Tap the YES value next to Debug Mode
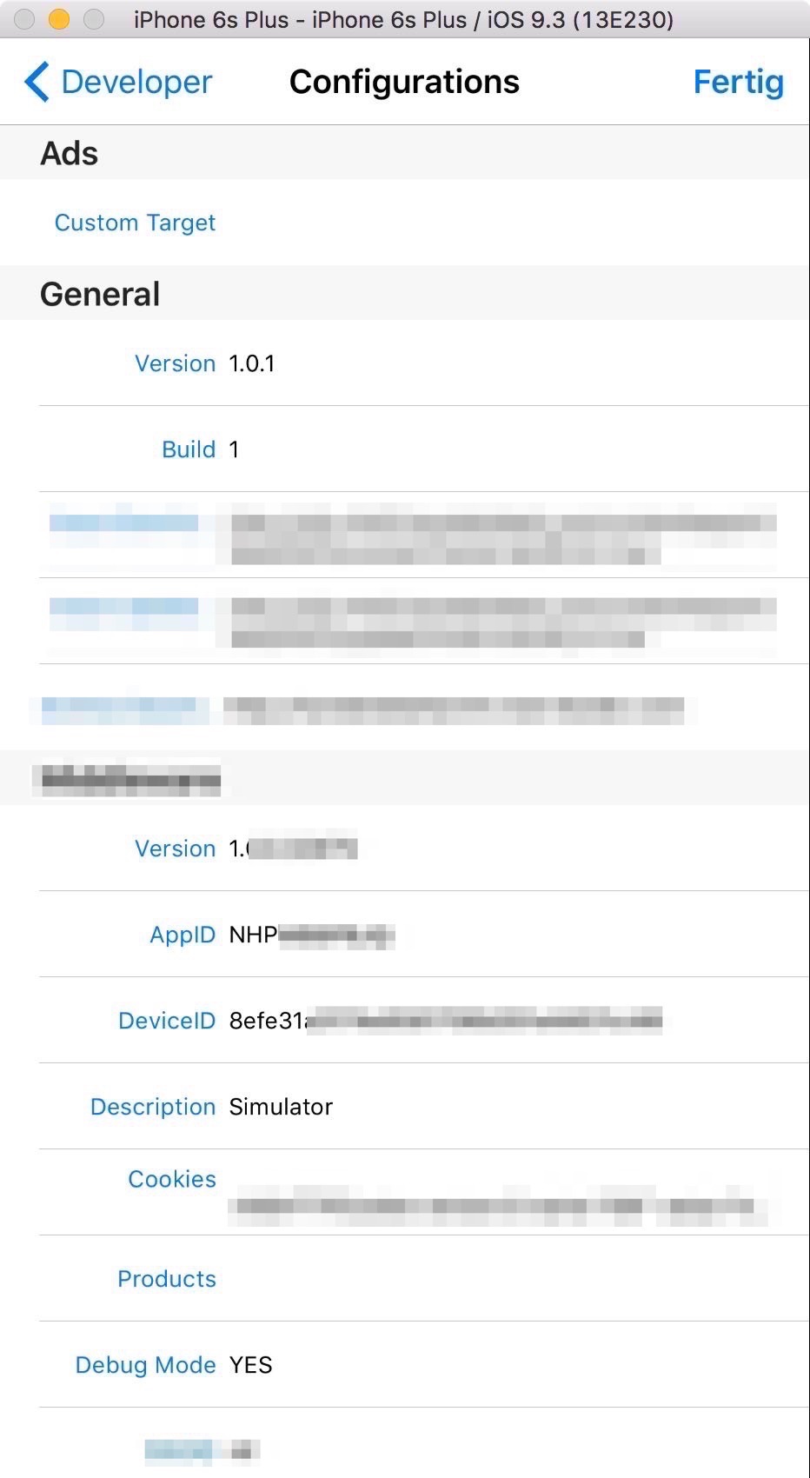Image resolution: width=810 pixels, height=1478 pixels. click(x=250, y=1364)
